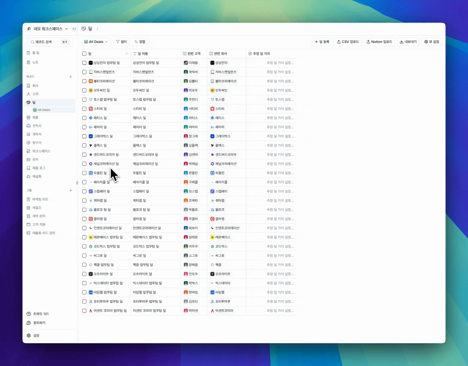
Task: Open 견적서 in the sidebar records
Action: 37,126
